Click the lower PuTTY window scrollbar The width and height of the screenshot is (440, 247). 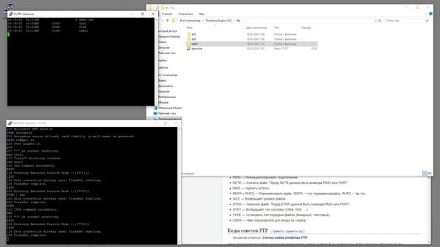[x=179, y=185]
